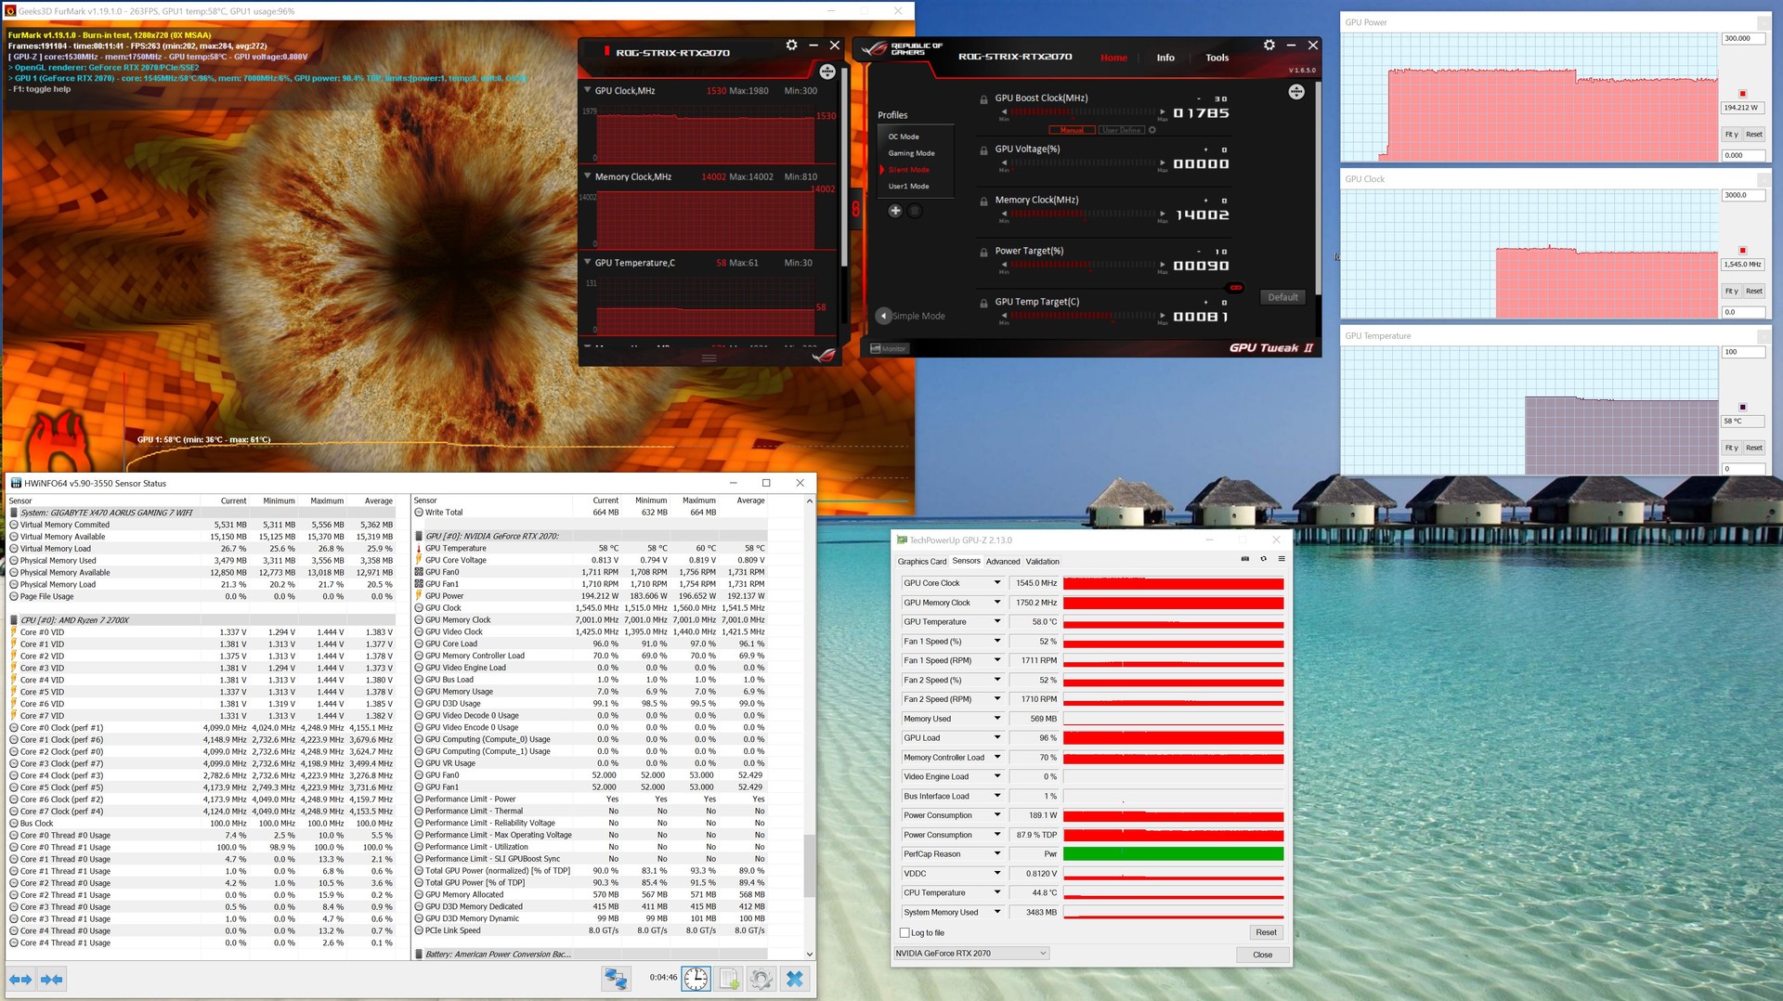Click HWiNFO expand columns arrows icon
Image resolution: width=1783 pixels, height=1001 pixels.
tap(20, 979)
